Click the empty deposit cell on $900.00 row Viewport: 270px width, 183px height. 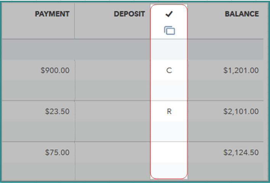coord(112,70)
